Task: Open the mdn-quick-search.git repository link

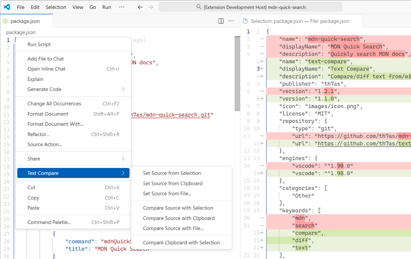Action: click(171, 115)
